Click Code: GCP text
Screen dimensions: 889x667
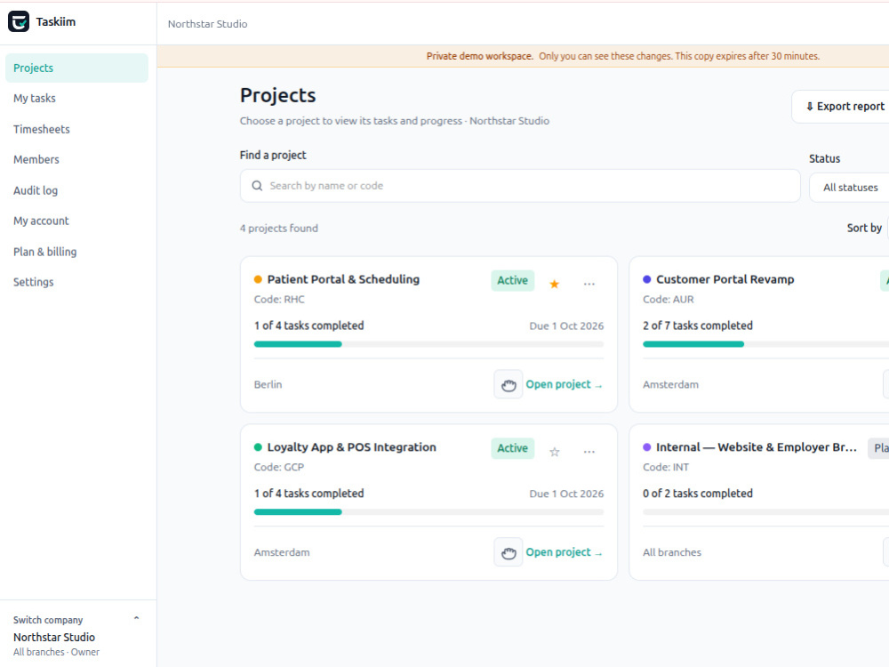pyautogui.click(x=279, y=468)
